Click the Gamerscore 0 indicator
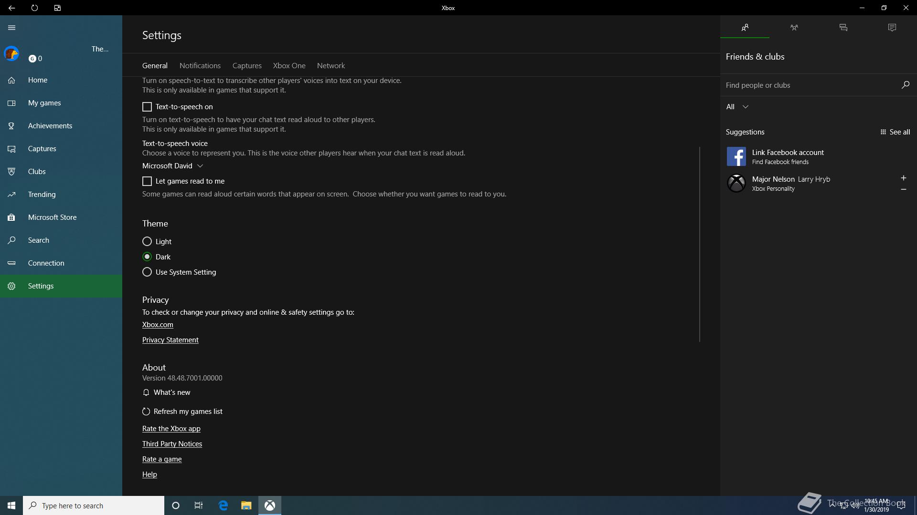 35,59
